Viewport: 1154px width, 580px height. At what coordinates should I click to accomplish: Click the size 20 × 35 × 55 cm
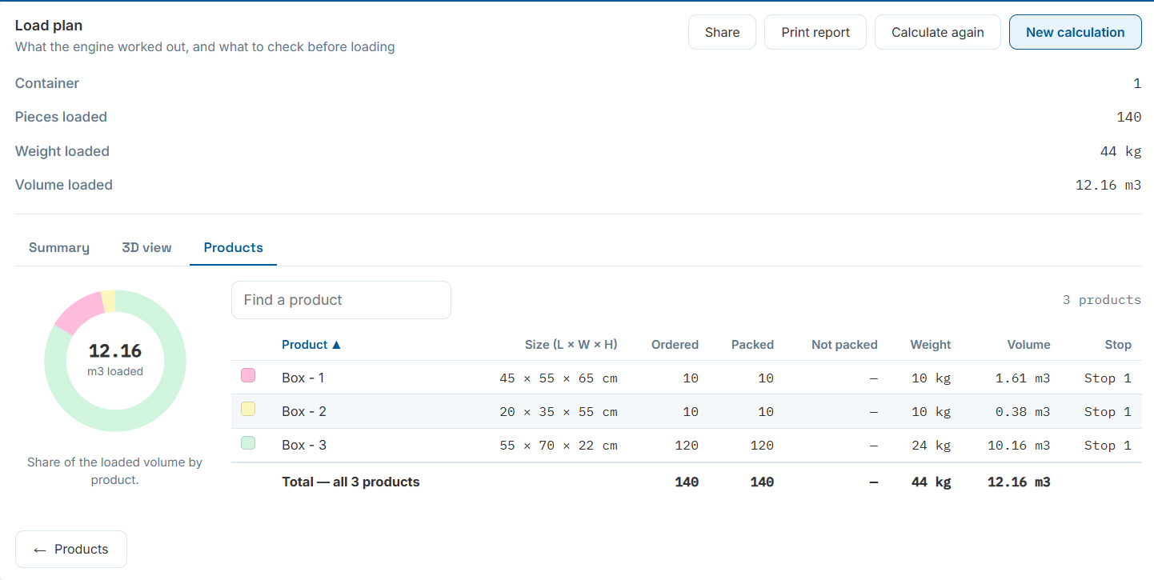click(559, 411)
